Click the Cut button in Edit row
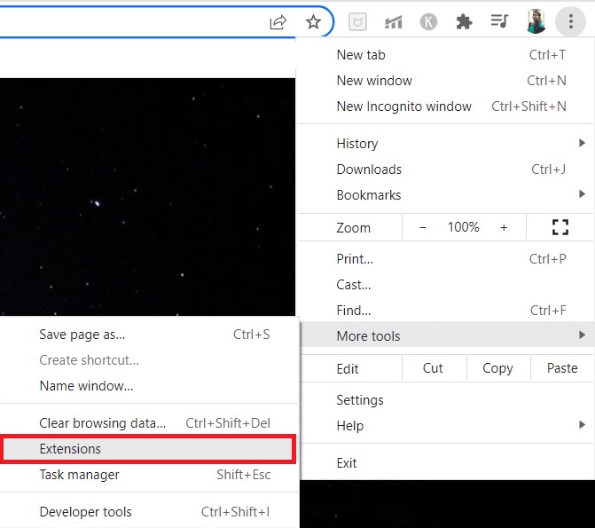Screen dimensions: 595x528 (433, 368)
